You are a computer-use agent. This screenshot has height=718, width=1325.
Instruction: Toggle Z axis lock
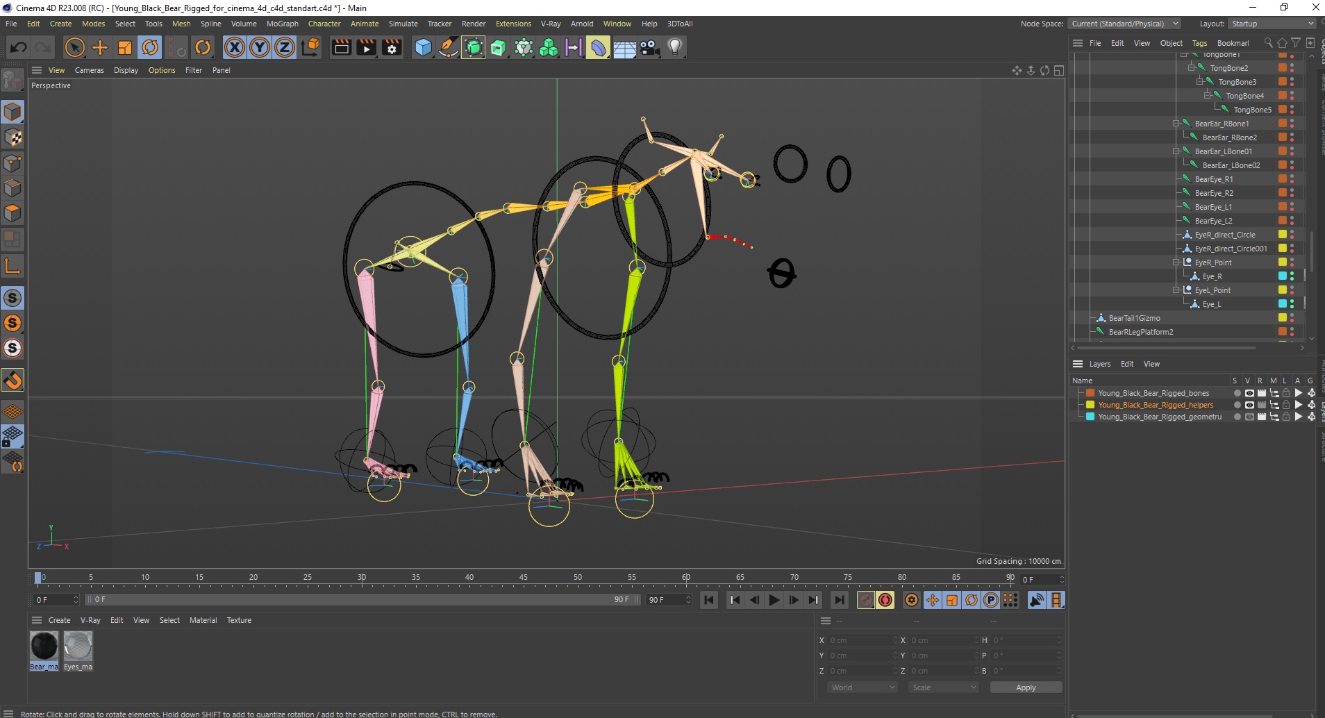point(285,47)
